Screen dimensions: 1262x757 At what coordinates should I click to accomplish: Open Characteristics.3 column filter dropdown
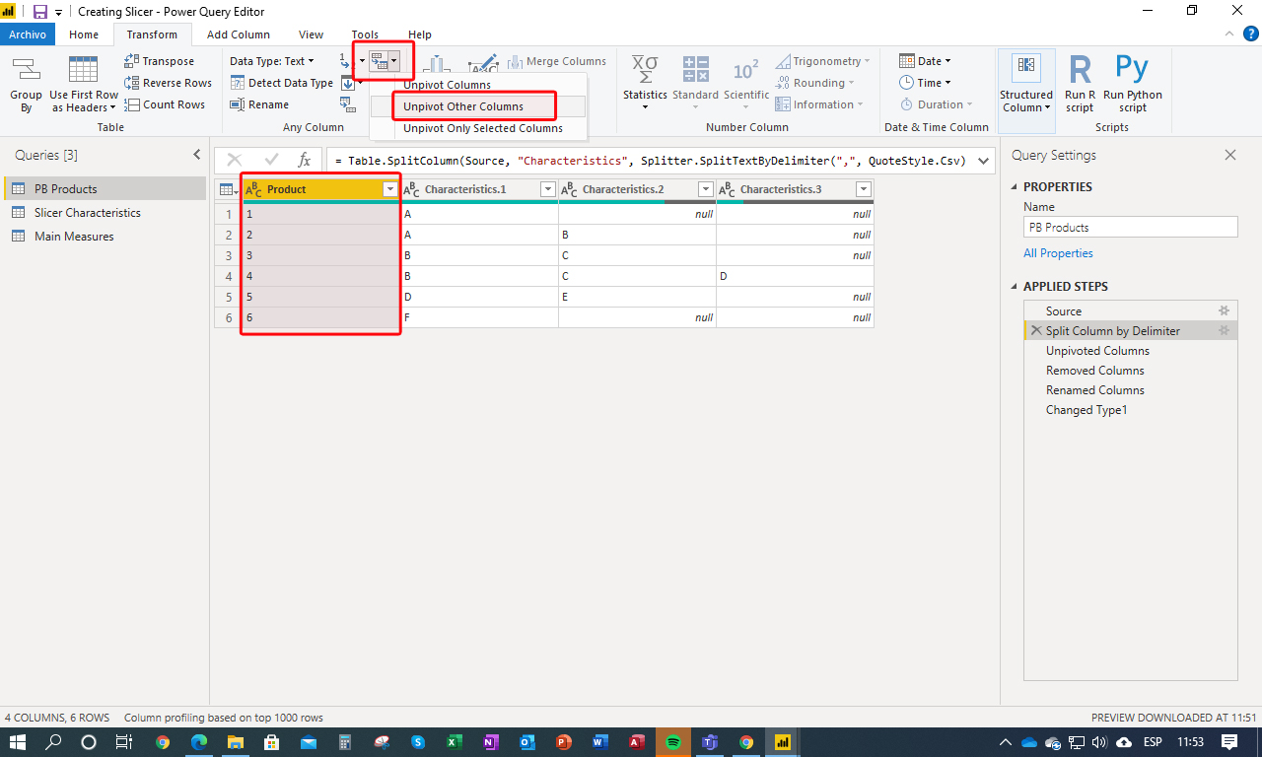[x=864, y=189]
